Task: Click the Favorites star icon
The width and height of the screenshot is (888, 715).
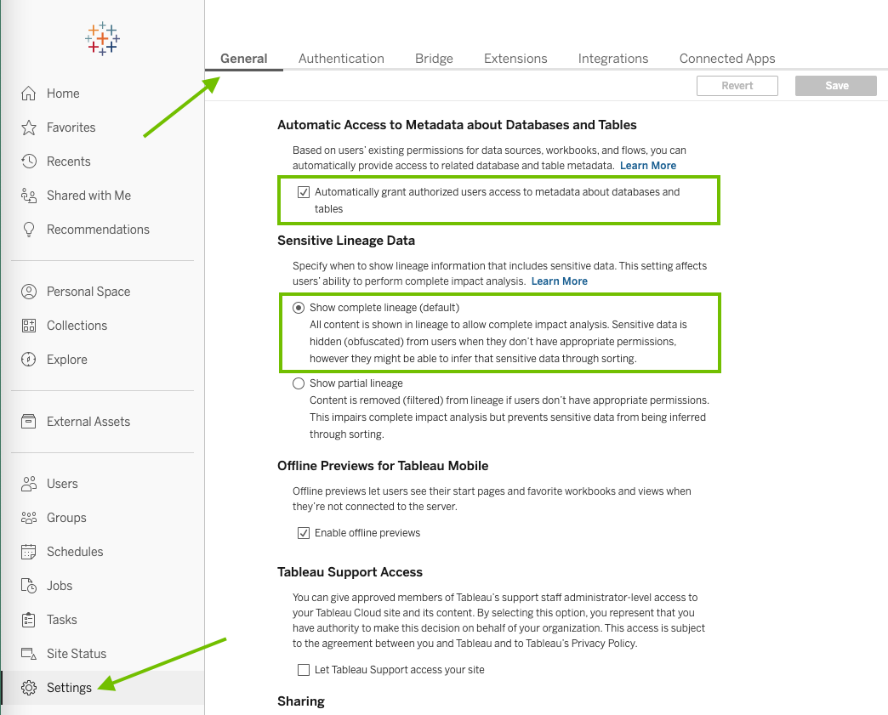Action: pyautogui.click(x=29, y=128)
